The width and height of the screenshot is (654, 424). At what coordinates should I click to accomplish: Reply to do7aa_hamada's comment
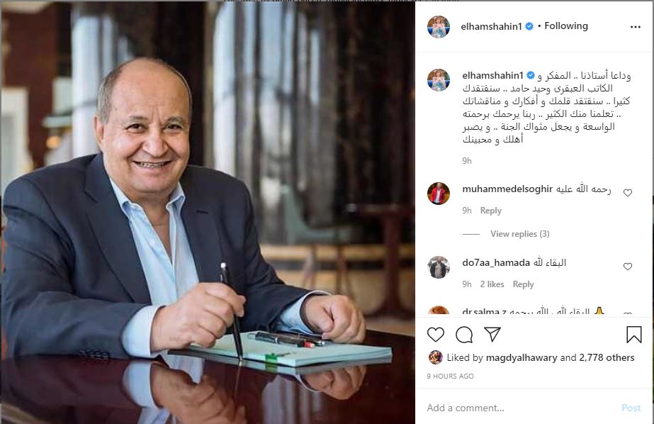[524, 284]
